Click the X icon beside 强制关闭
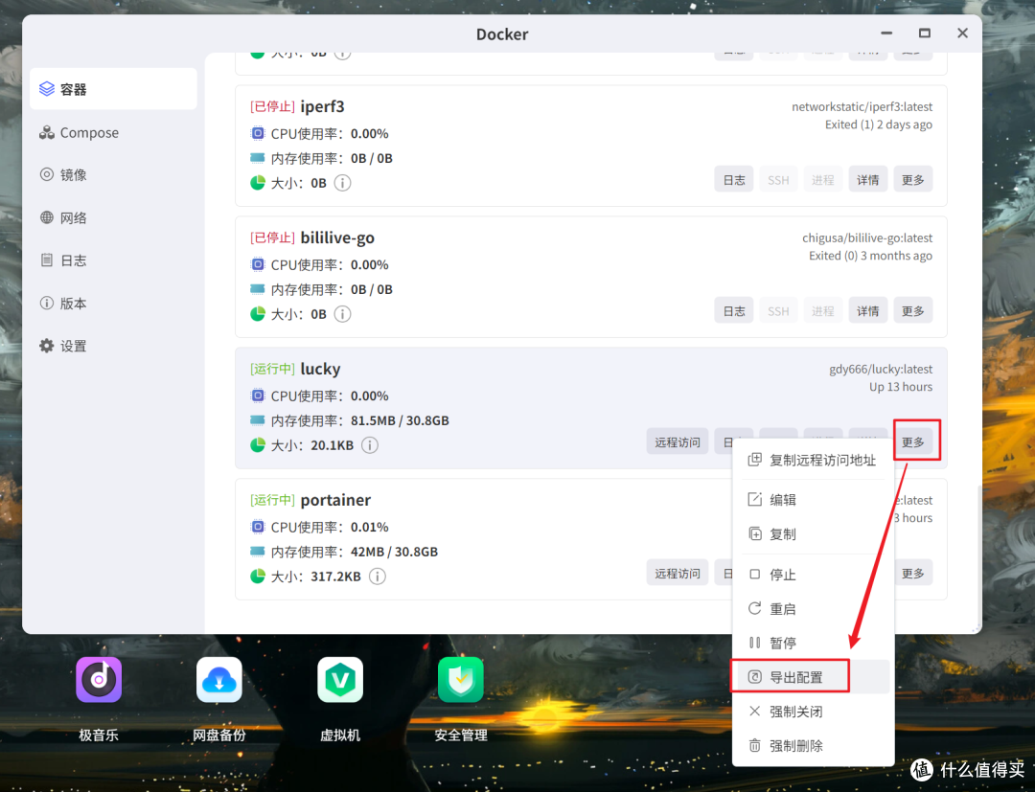The image size is (1035, 792). 754,711
